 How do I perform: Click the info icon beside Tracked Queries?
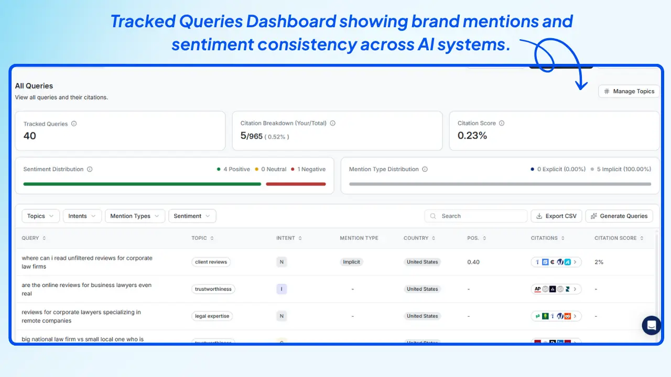[x=73, y=124]
